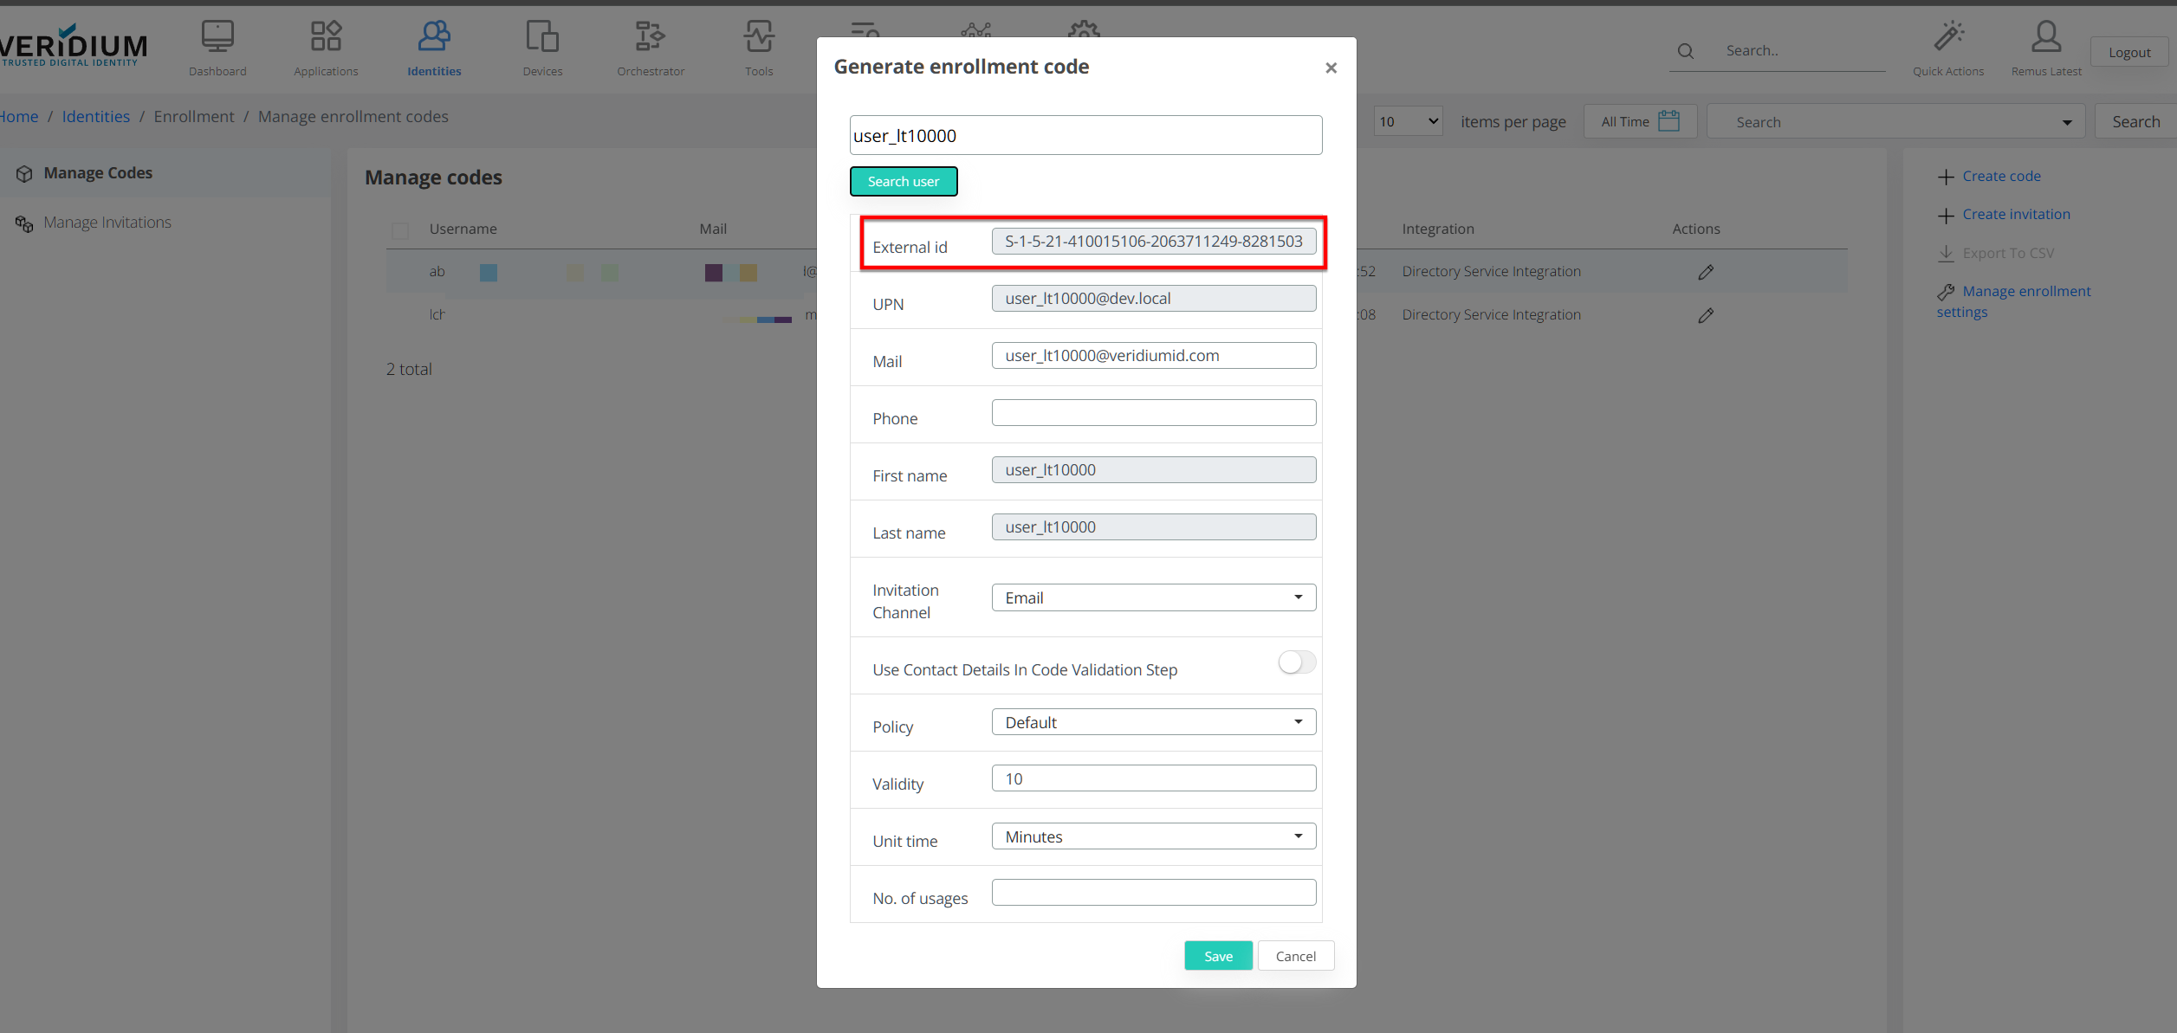
Task: Select Manage Invitations in the sidebar
Action: tap(107, 223)
